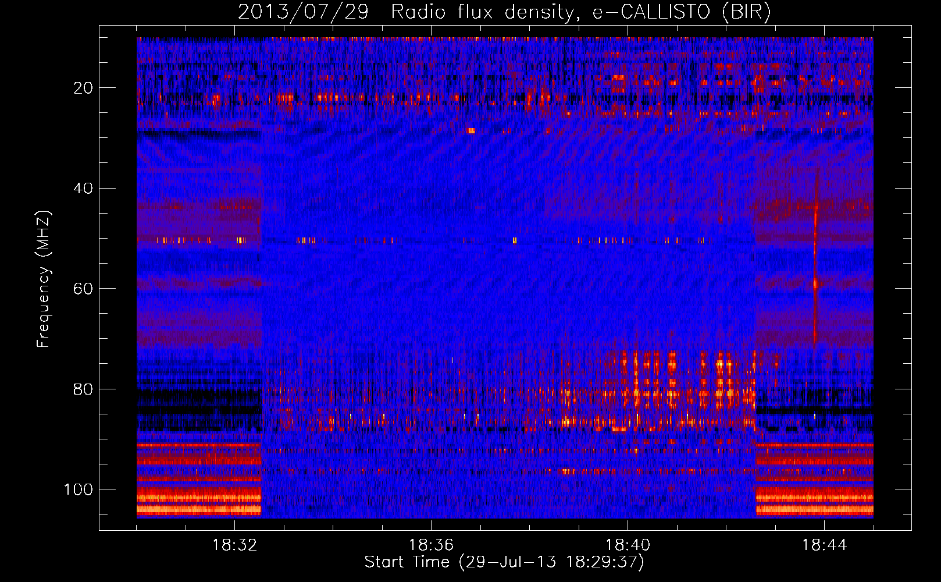The width and height of the screenshot is (941, 582).
Task: Click the 40 MHz frequency label
Action: tap(83, 189)
